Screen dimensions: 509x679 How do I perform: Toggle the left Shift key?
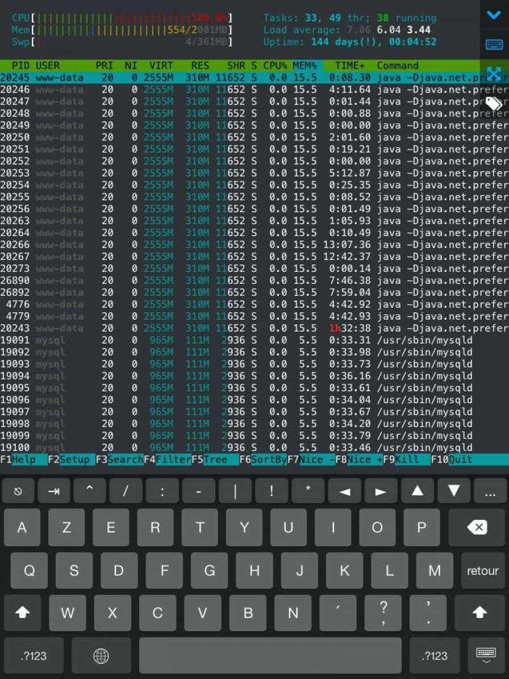(22, 613)
